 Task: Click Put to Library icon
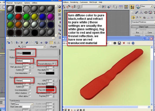pyautogui.click(x=36, y=43)
